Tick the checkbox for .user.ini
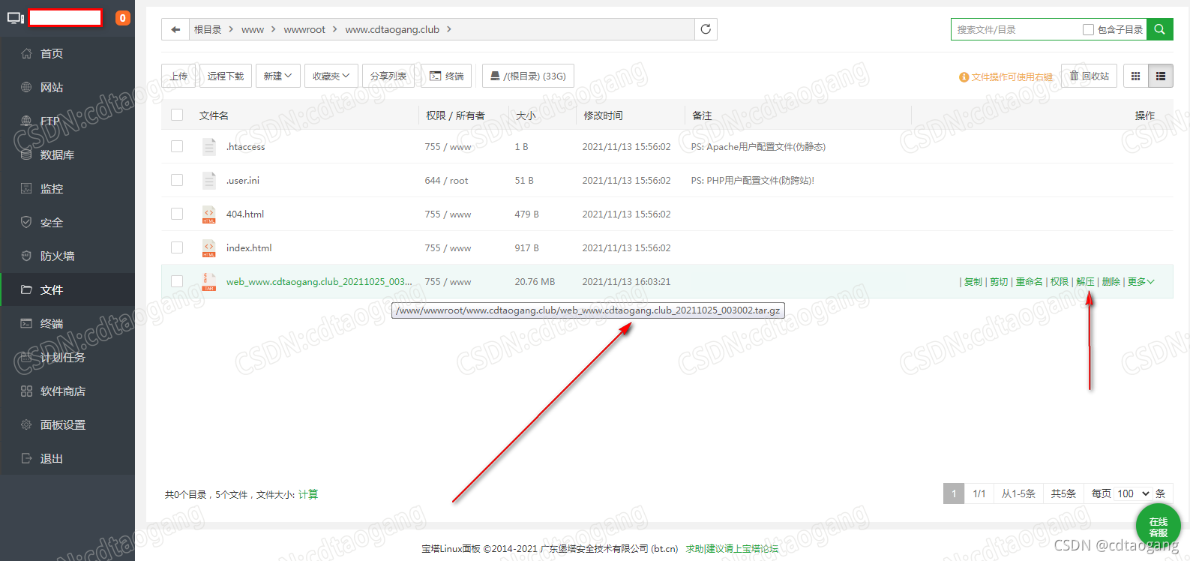This screenshot has height=561, width=1190. click(177, 180)
